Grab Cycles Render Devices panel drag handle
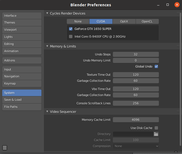The height and width of the screenshot is (154, 182). pos(178,13)
